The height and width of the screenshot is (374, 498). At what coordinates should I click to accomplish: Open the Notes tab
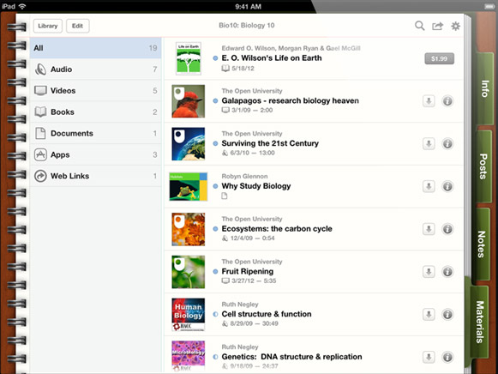482,244
